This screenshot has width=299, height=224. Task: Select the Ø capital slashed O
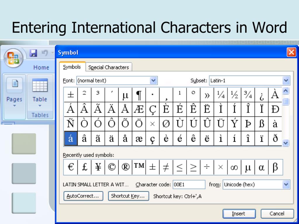pyautogui.click(x=166, y=124)
